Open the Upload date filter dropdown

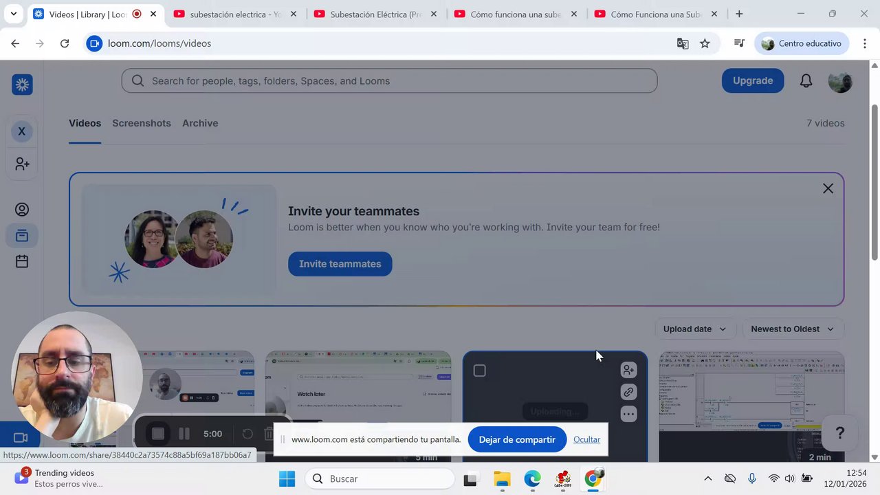pos(695,329)
